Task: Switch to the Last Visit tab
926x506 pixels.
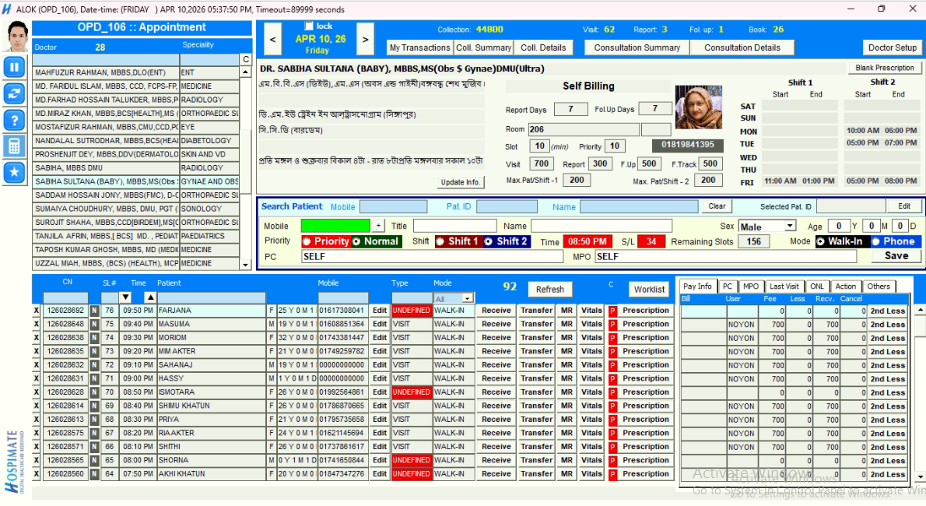Action: 784,286
